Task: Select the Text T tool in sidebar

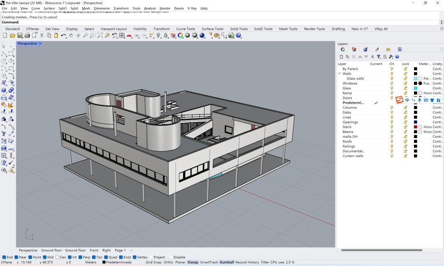Action: coord(4,134)
